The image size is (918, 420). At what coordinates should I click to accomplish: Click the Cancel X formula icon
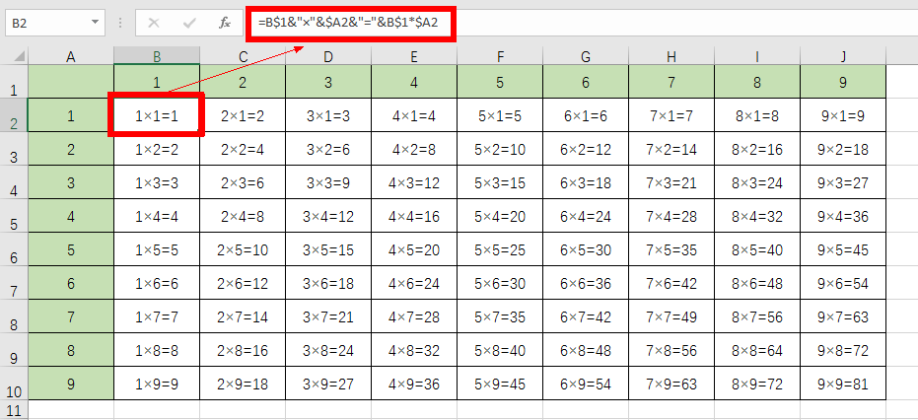[155, 21]
